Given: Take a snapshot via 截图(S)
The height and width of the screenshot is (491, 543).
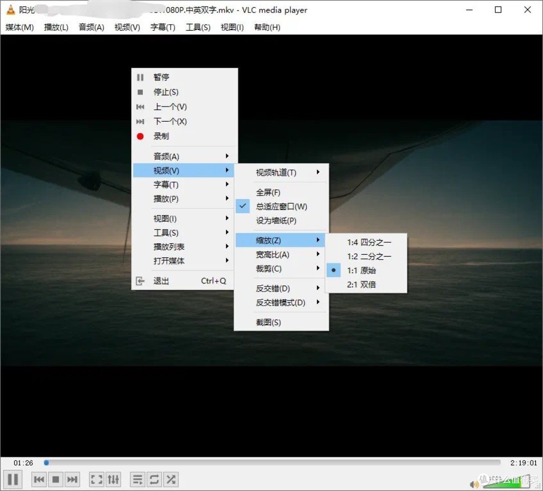Looking at the screenshot, I should click(x=269, y=322).
